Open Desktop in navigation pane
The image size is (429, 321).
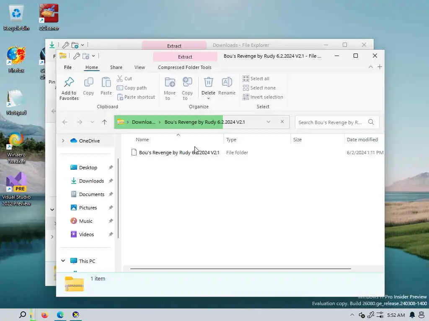pos(88,168)
